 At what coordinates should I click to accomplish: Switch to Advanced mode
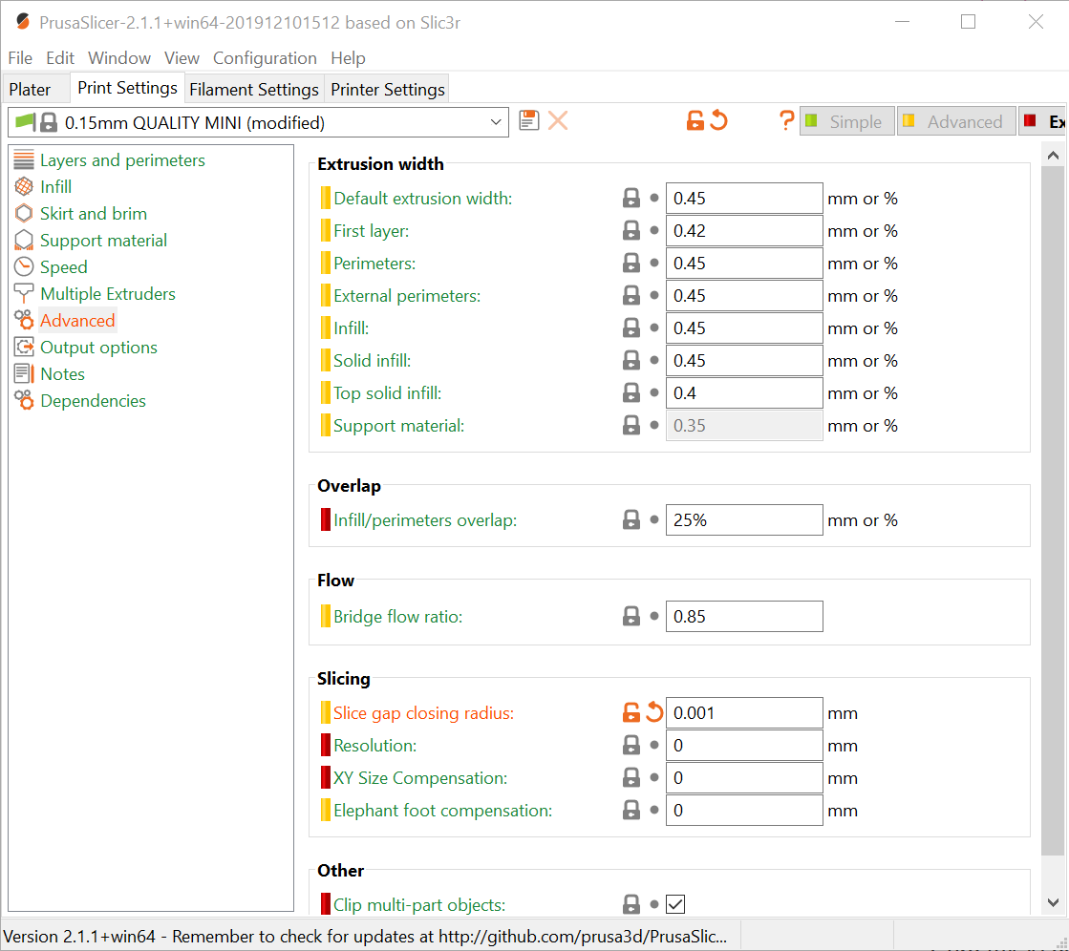(954, 122)
